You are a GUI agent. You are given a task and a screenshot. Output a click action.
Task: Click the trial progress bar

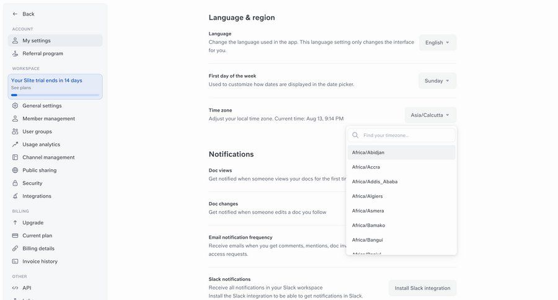tap(55, 95)
